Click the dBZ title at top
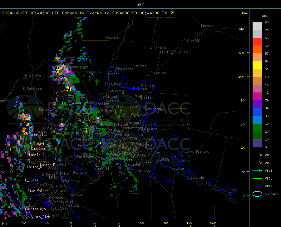This screenshot has width=281, height=227. [x=140, y=5]
